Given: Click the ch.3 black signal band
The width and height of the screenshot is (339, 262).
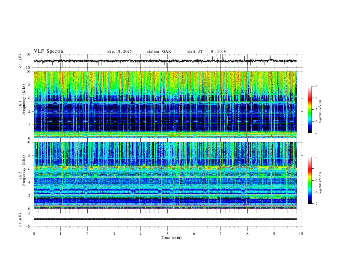Looking at the screenshot, I should click(x=165, y=219).
